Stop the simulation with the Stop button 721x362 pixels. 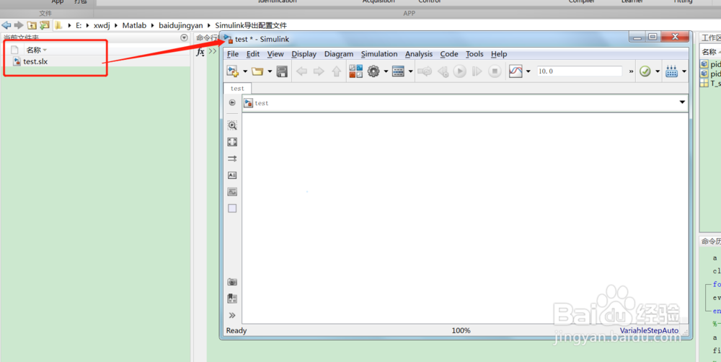point(495,71)
